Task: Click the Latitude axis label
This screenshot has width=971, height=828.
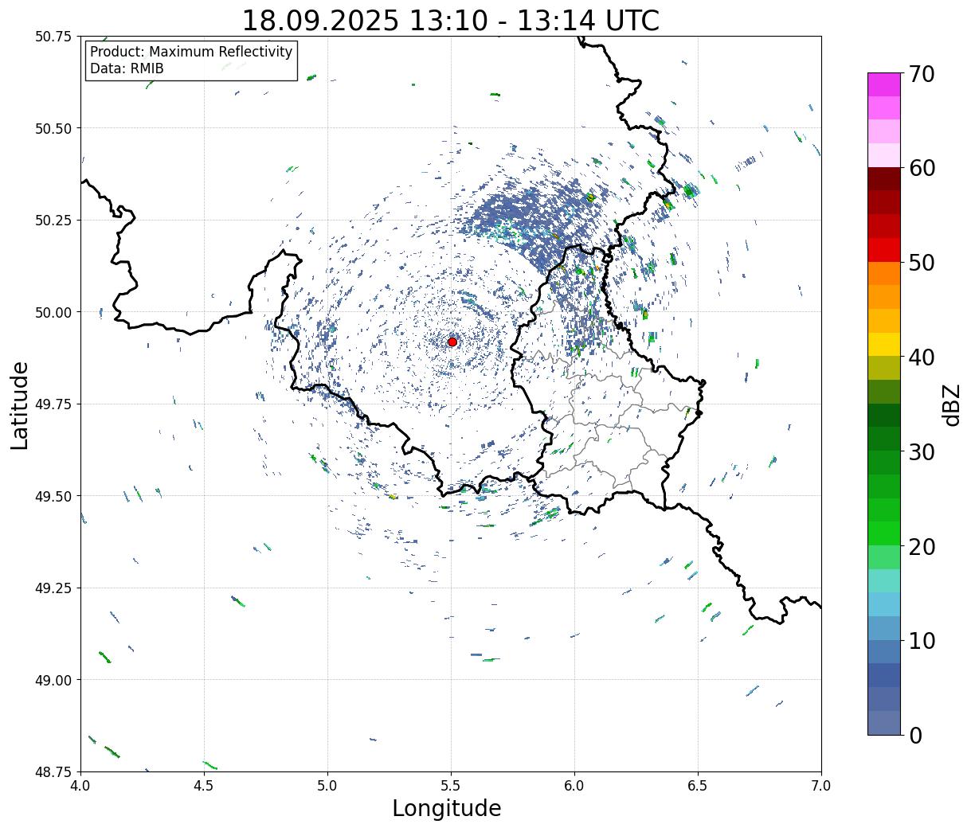Action: tap(20, 404)
